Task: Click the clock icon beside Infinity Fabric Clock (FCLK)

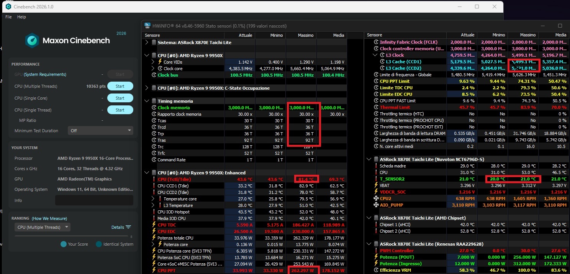Action: point(376,42)
